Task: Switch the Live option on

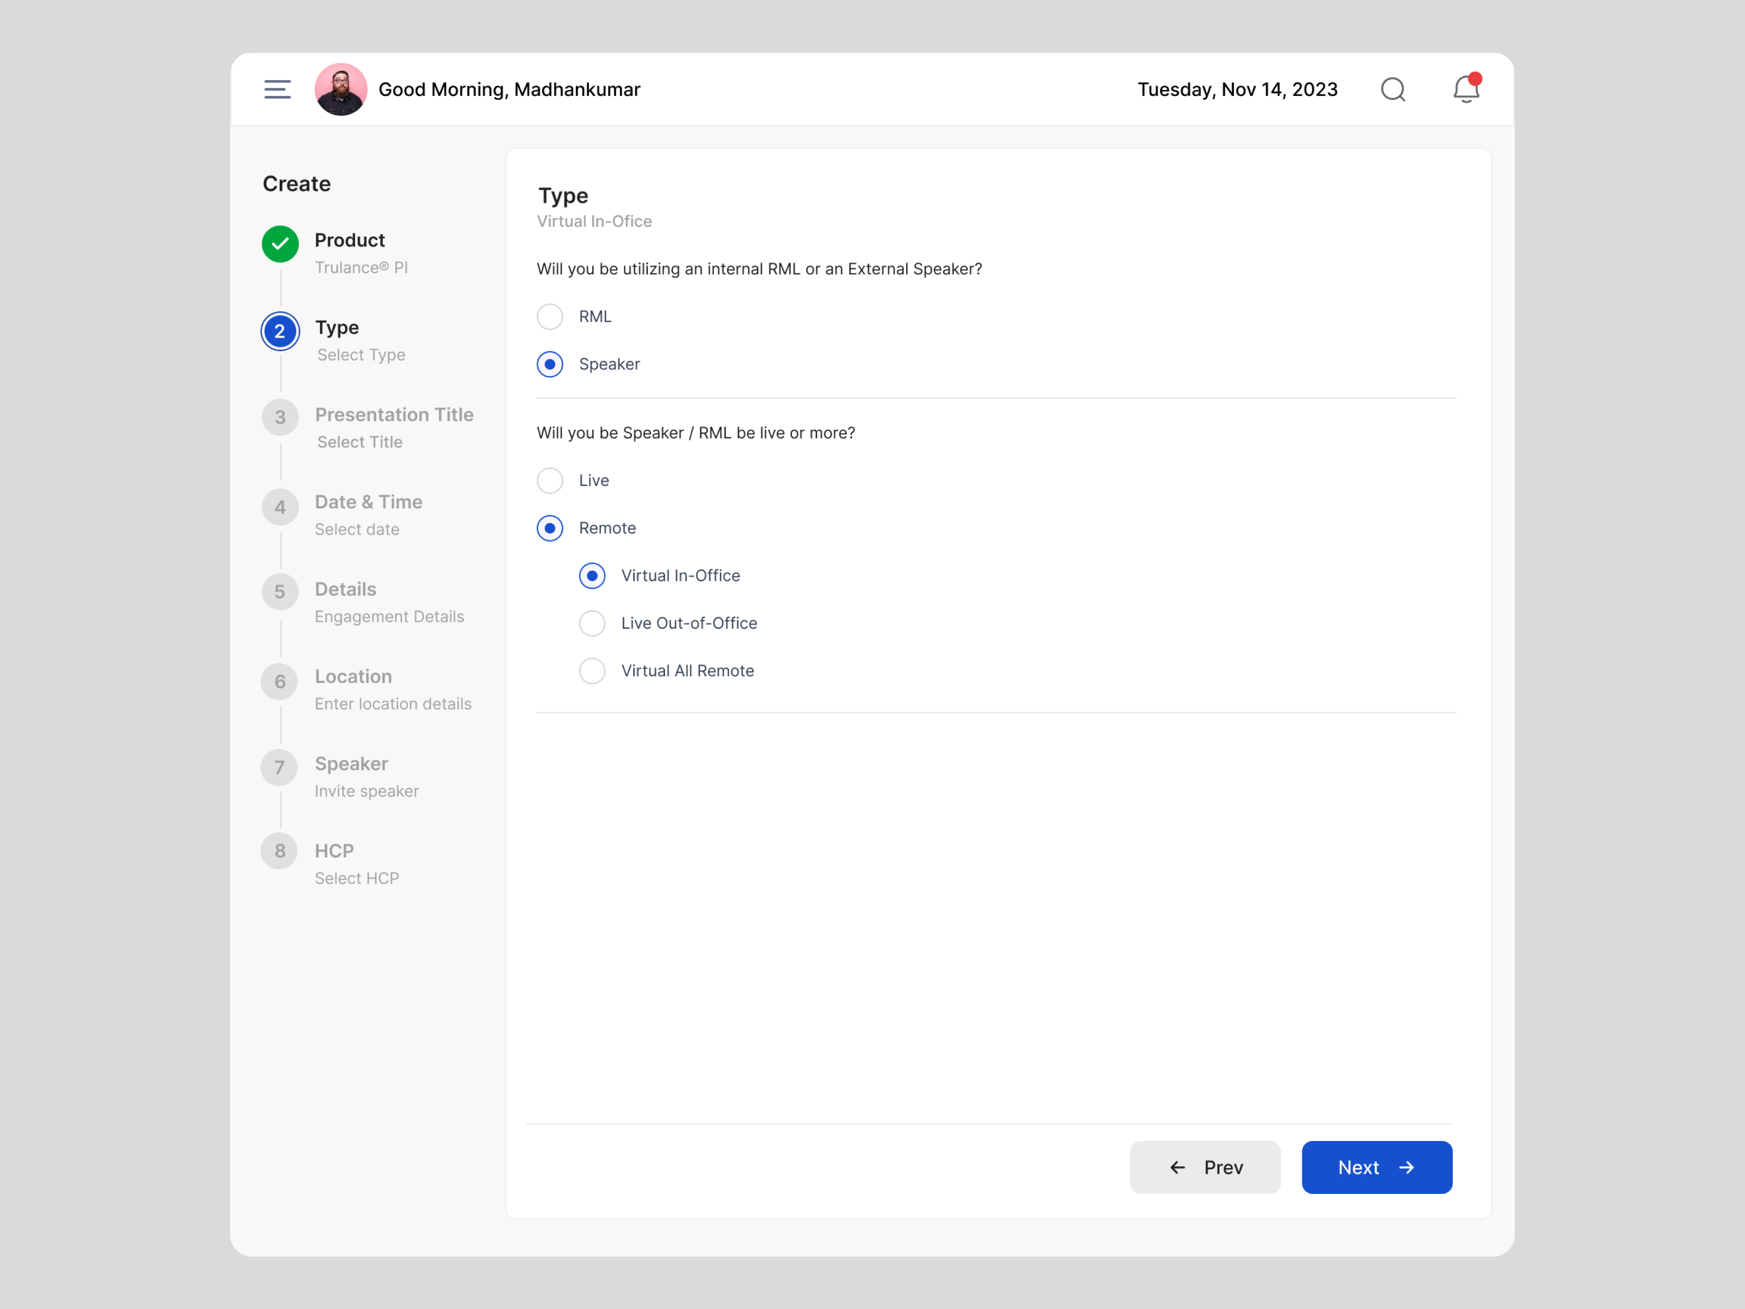Action: [550, 480]
